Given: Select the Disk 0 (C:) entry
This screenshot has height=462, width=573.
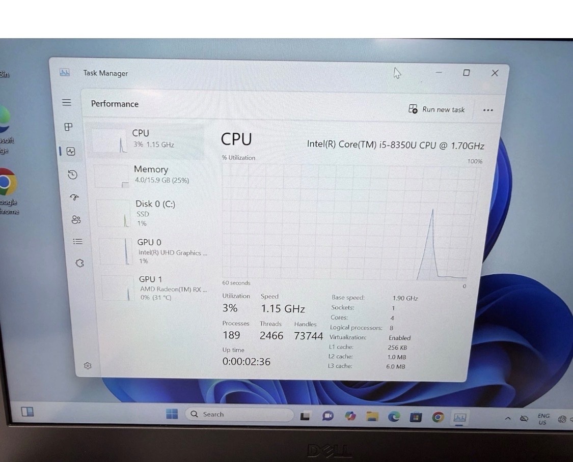Looking at the screenshot, I should pos(151,213).
